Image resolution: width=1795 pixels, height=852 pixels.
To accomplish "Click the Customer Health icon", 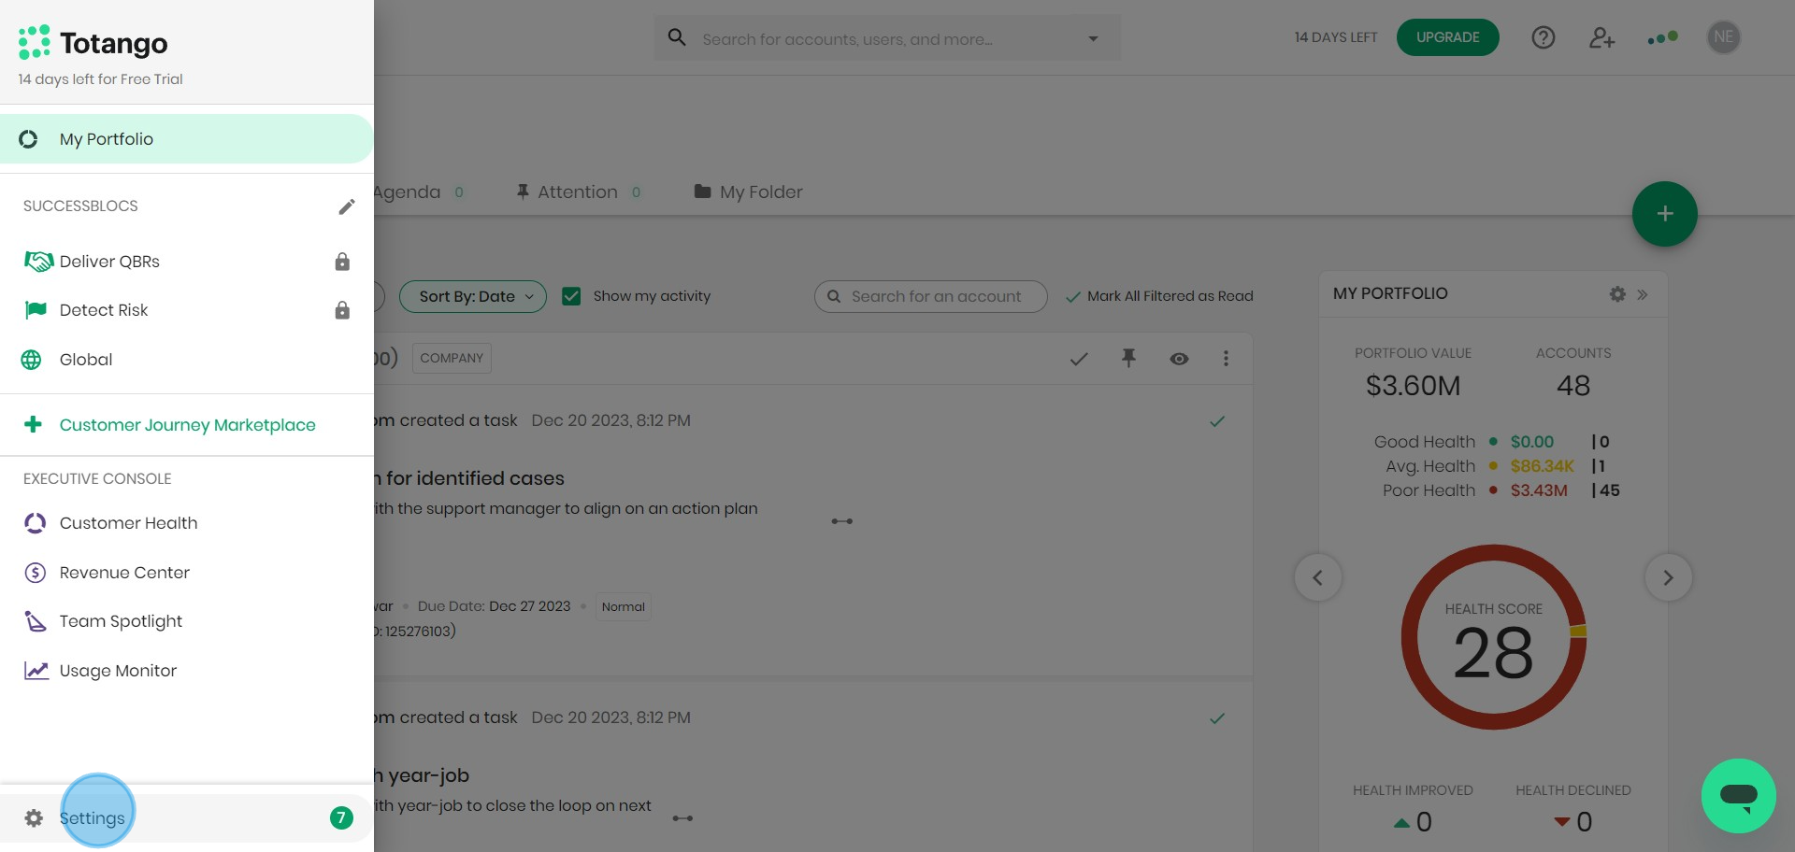I will (35, 523).
